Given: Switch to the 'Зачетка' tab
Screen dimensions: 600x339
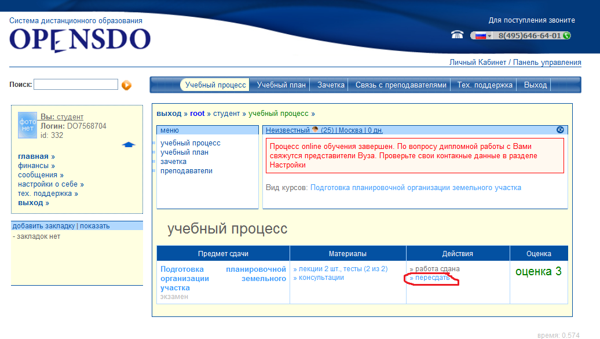Looking at the screenshot, I should [x=331, y=85].
